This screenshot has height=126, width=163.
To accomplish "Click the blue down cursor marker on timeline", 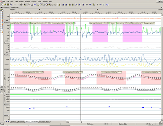I will (x=81, y=10).
